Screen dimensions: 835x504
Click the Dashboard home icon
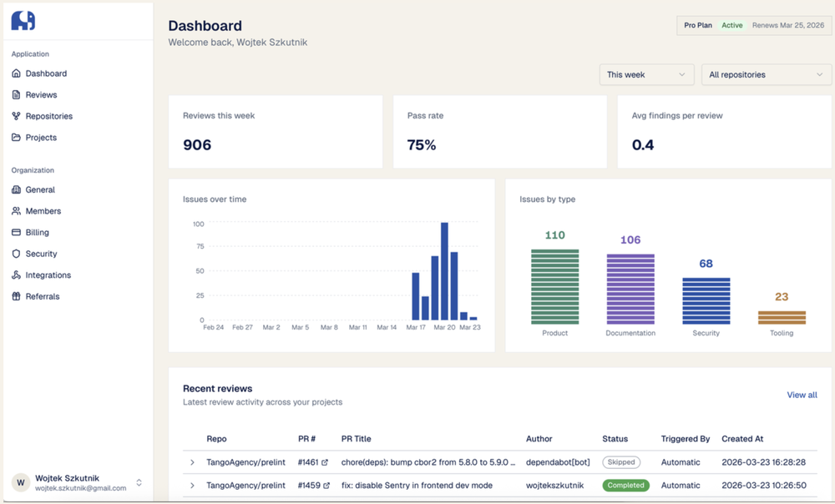(x=17, y=73)
